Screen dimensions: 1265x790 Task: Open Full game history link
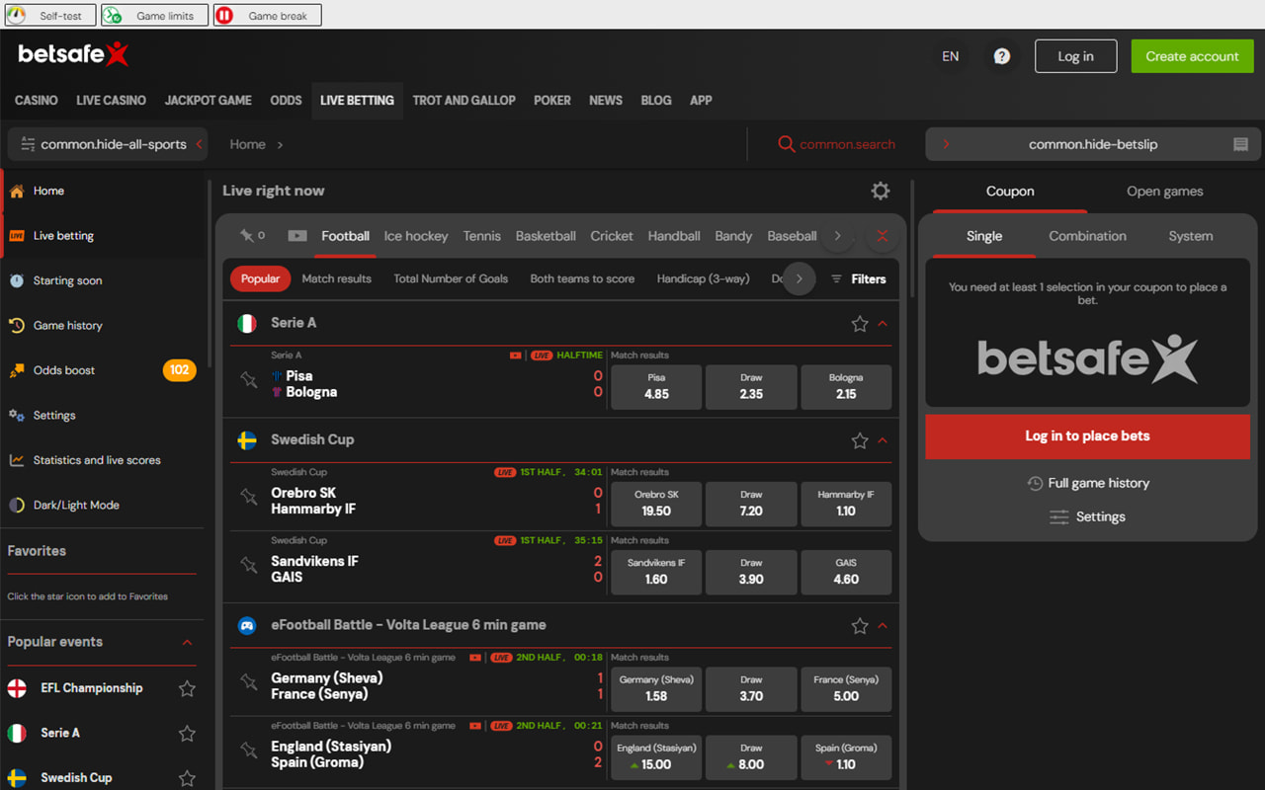[x=1087, y=484]
